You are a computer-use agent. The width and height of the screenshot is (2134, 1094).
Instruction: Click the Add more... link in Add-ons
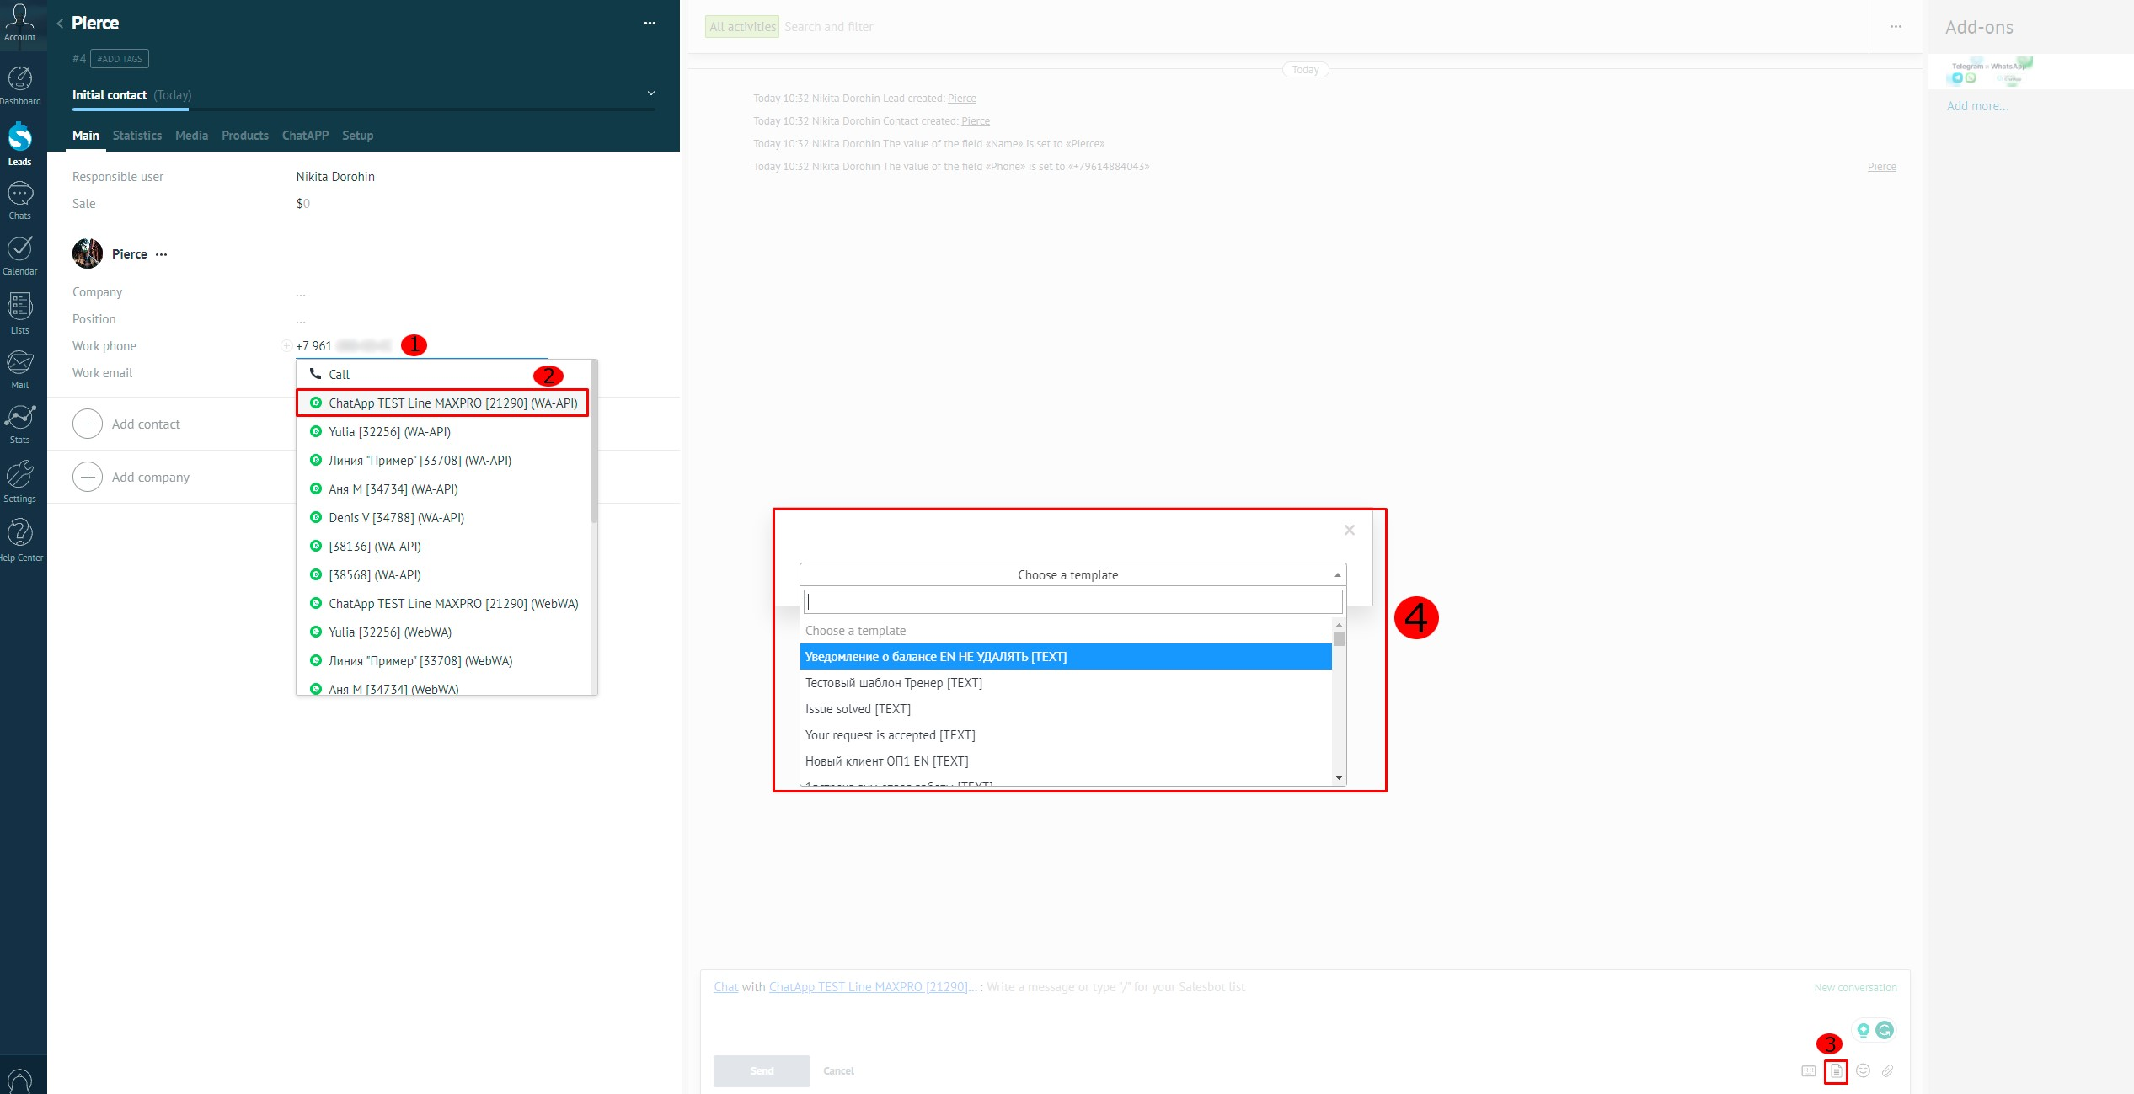(x=1977, y=106)
